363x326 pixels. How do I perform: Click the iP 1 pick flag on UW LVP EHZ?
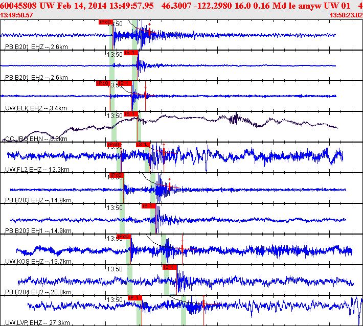[135, 298]
